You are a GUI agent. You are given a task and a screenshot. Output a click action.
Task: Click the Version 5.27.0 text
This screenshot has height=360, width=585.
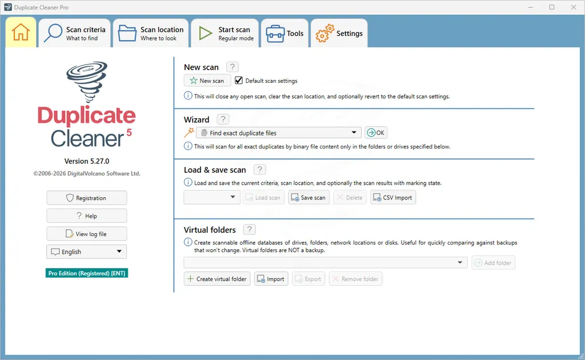point(87,161)
